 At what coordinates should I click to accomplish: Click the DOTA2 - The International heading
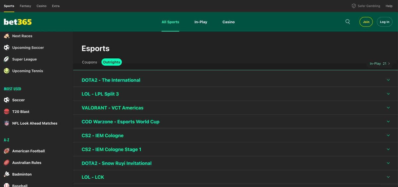click(x=111, y=80)
